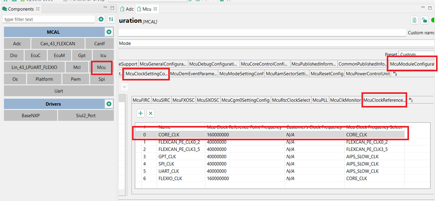Add a component using filter-bar plus icon
This screenshot has height=201, width=440.
[x=101, y=19]
